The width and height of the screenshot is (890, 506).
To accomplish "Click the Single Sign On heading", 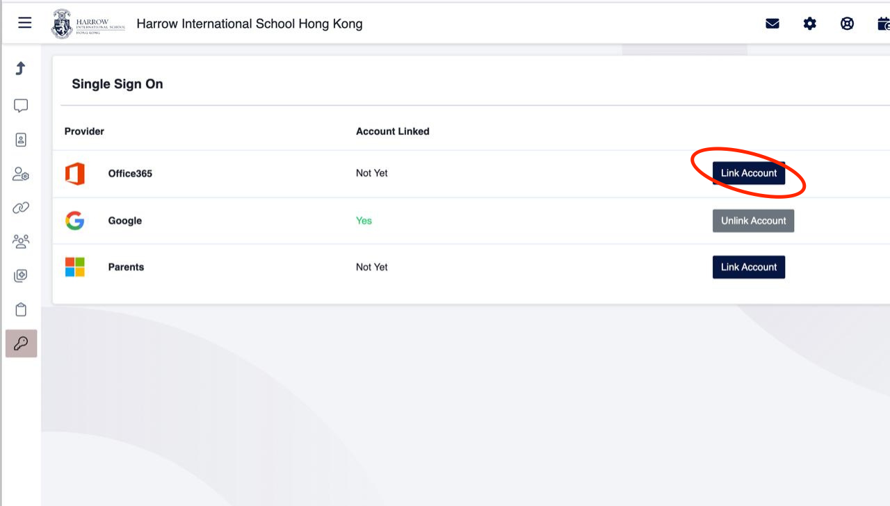I will point(118,84).
